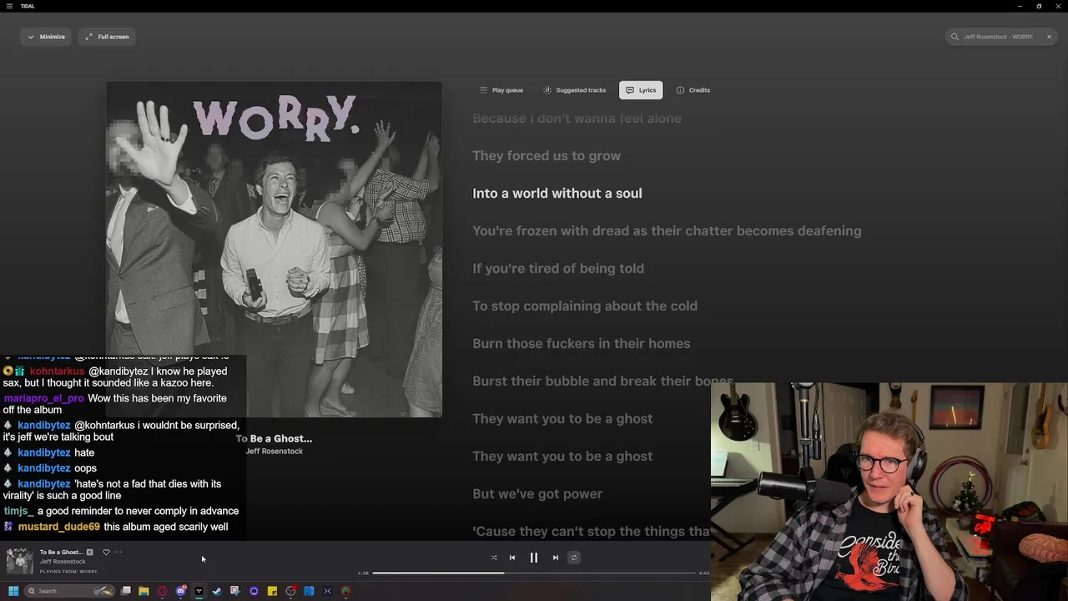
Task: Toggle repeat mode
Action: tap(574, 558)
